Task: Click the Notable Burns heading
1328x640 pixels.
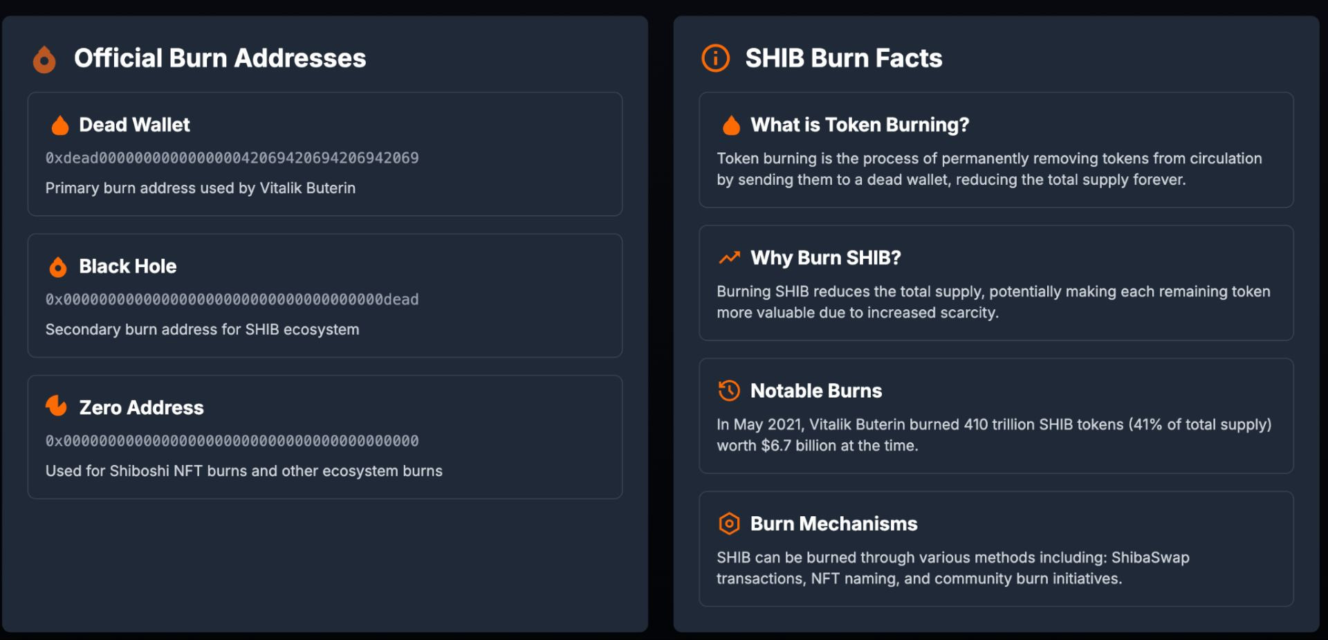Action: tap(816, 391)
